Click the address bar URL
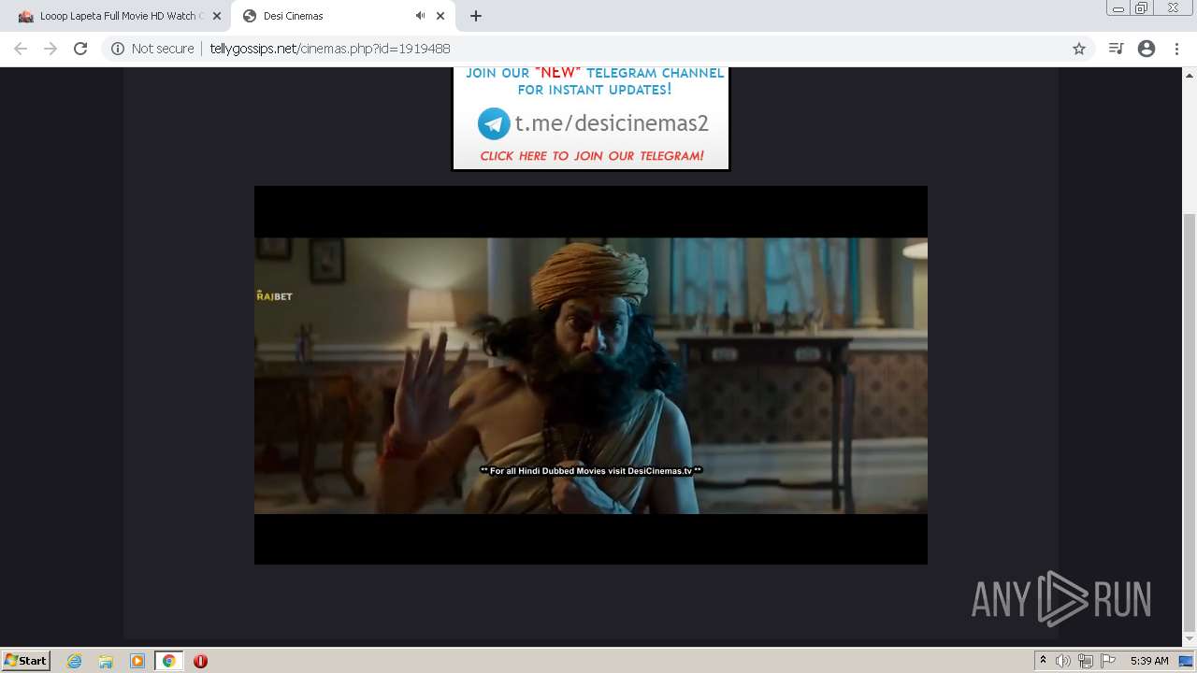The width and height of the screenshot is (1197, 673). [x=329, y=49]
